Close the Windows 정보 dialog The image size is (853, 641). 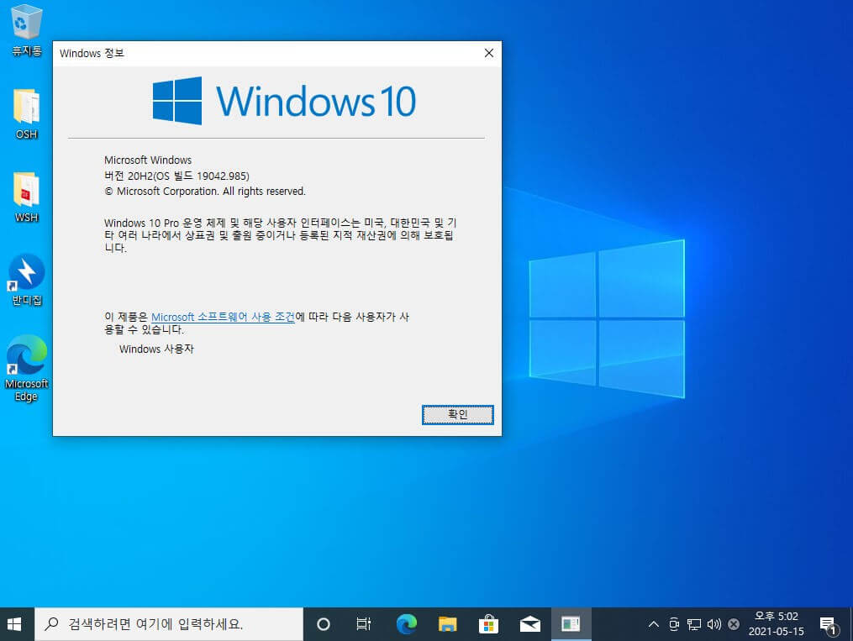(x=488, y=53)
